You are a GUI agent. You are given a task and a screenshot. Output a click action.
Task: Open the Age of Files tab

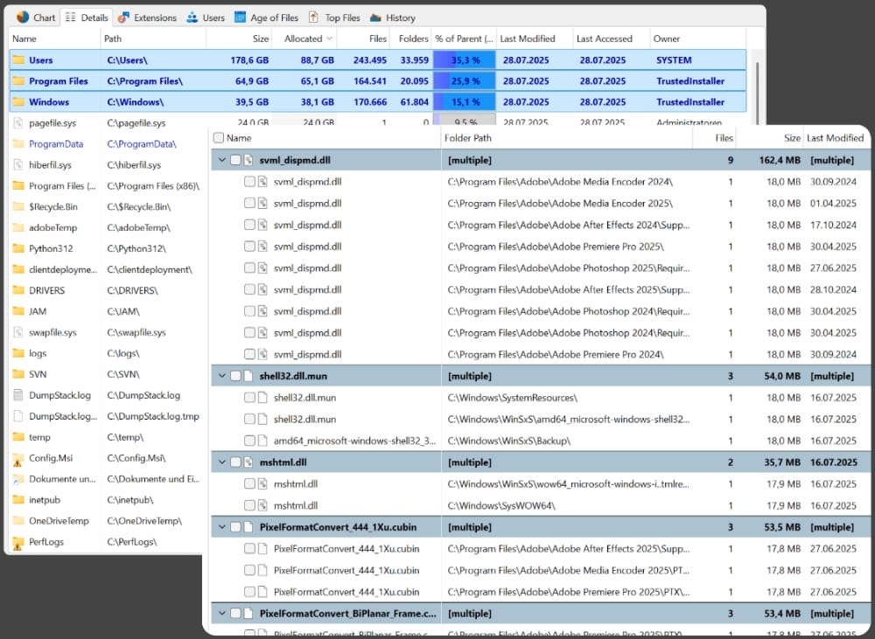(267, 17)
